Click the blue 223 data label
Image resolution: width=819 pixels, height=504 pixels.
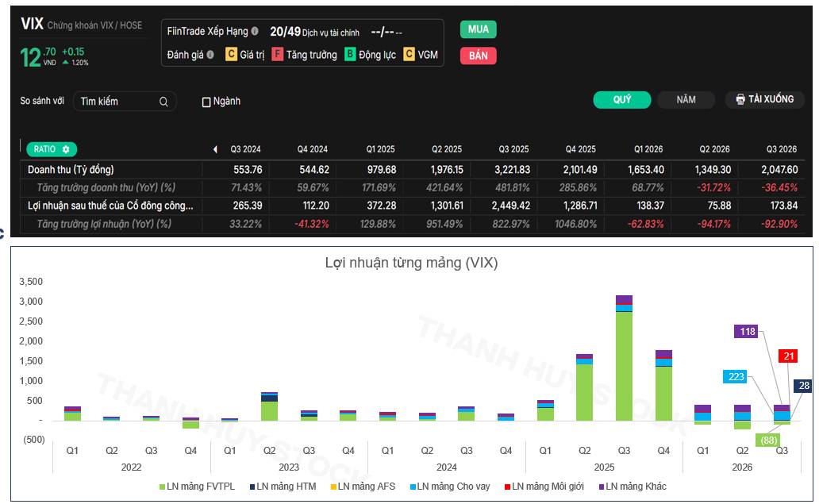tap(735, 376)
